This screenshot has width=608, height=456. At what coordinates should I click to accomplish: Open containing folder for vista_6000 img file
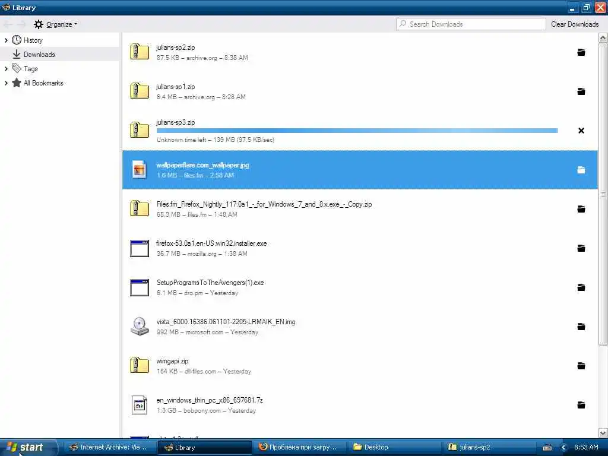(x=581, y=327)
